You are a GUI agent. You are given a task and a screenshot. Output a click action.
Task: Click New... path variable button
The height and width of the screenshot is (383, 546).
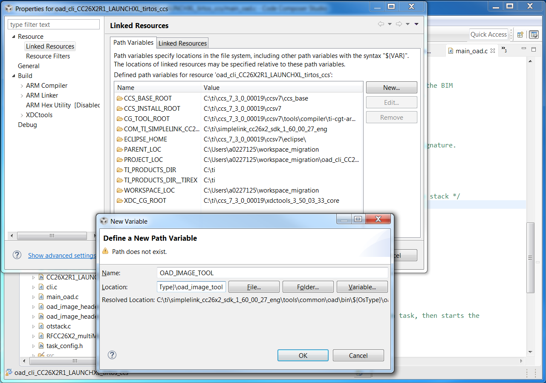pos(391,87)
